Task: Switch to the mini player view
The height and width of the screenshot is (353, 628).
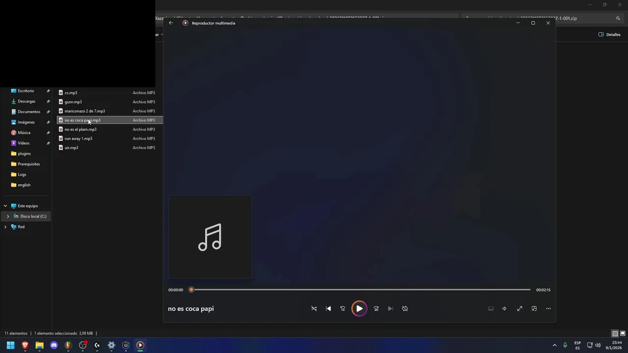Action: point(534,308)
